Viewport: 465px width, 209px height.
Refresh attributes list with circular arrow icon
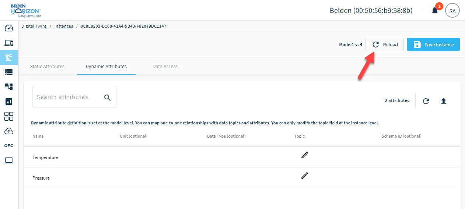point(426,101)
